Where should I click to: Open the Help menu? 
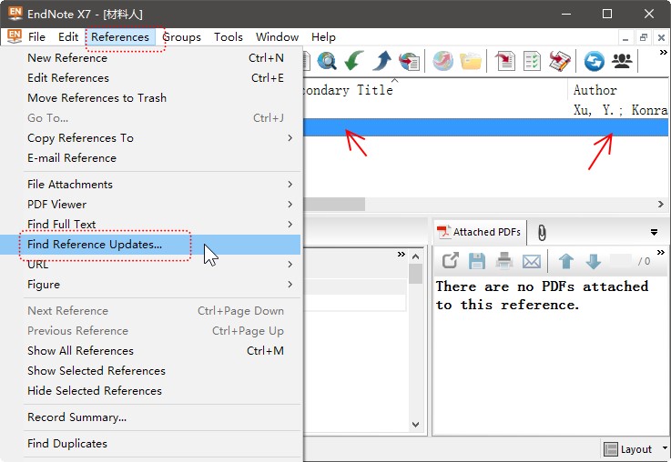323,37
